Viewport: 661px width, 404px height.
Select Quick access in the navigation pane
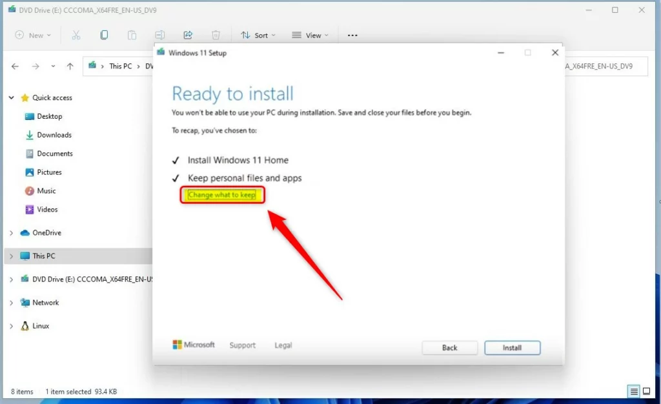click(52, 97)
